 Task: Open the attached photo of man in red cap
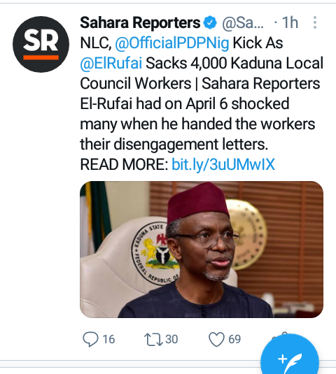[202, 250]
